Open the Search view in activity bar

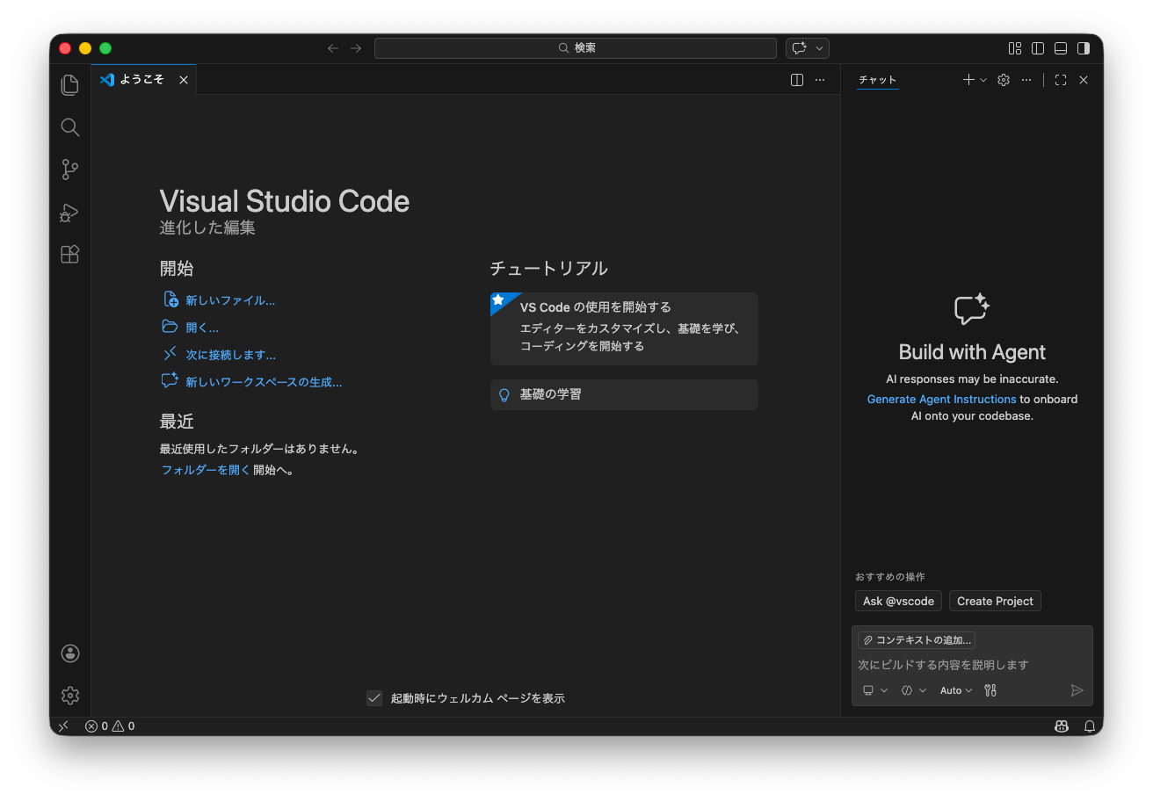click(x=70, y=127)
